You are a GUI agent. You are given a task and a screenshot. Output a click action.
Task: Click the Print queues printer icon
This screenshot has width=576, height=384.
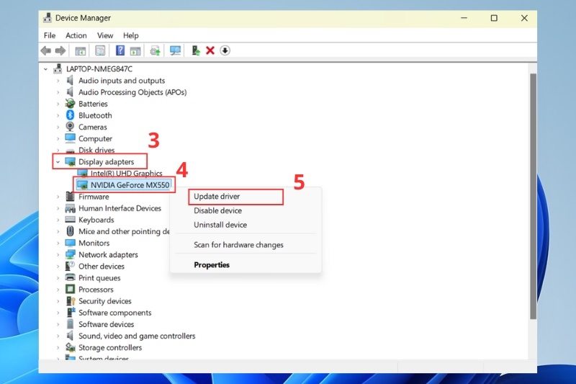70,277
